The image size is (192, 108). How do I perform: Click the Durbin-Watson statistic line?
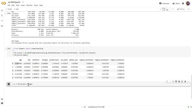tap(63, 29)
